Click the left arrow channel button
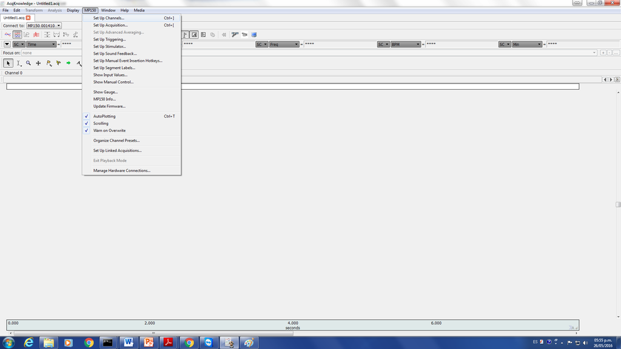This screenshot has height=349, width=621. click(605, 79)
